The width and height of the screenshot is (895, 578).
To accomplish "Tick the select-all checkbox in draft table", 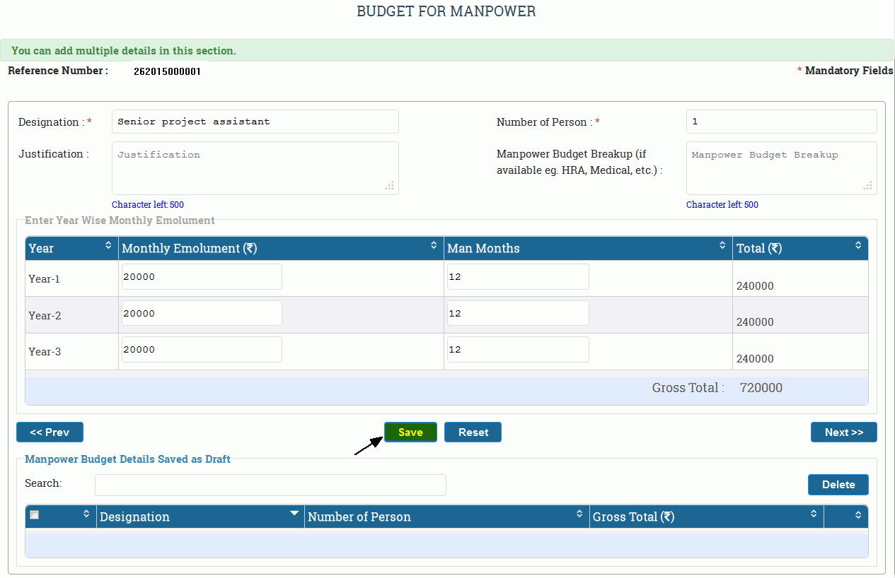I will (35, 515).
